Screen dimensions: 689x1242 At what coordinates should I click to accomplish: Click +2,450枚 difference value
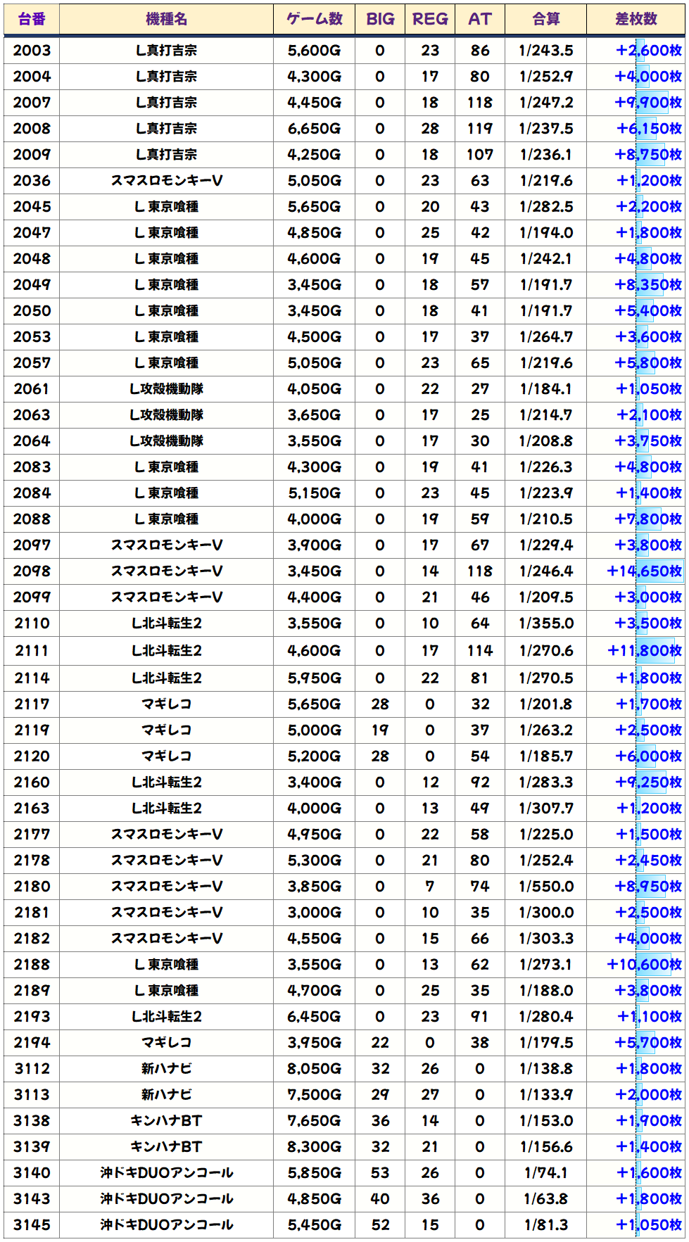(x=648, y=861)
